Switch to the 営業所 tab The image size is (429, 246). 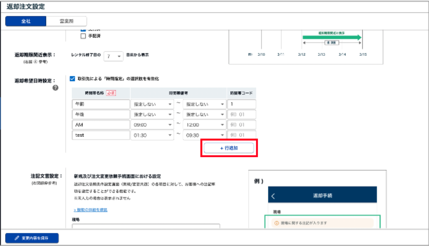pos(66,21)
